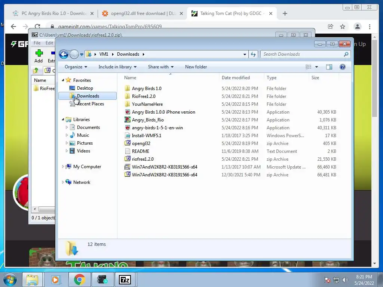Open the 7-Zip Edit menu
This screenshot has width=383, height=287.
tap(49, 43)
